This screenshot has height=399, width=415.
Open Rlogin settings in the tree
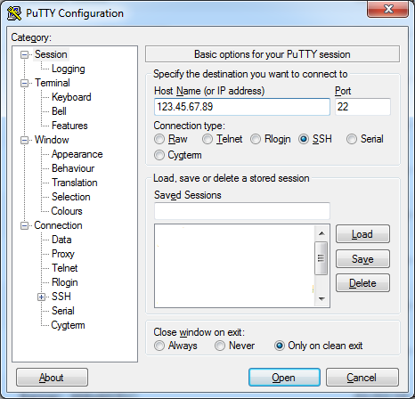65,282
